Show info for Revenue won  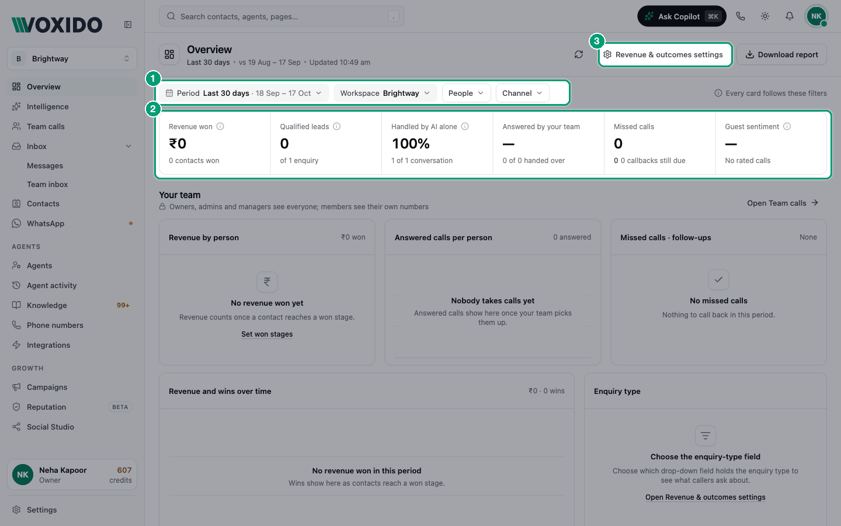tap(220, 126)
